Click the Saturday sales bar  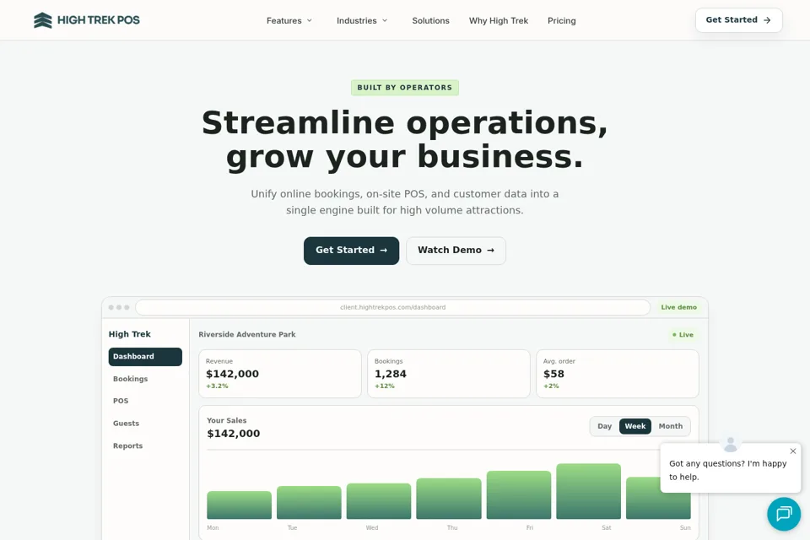pos(588,491)
